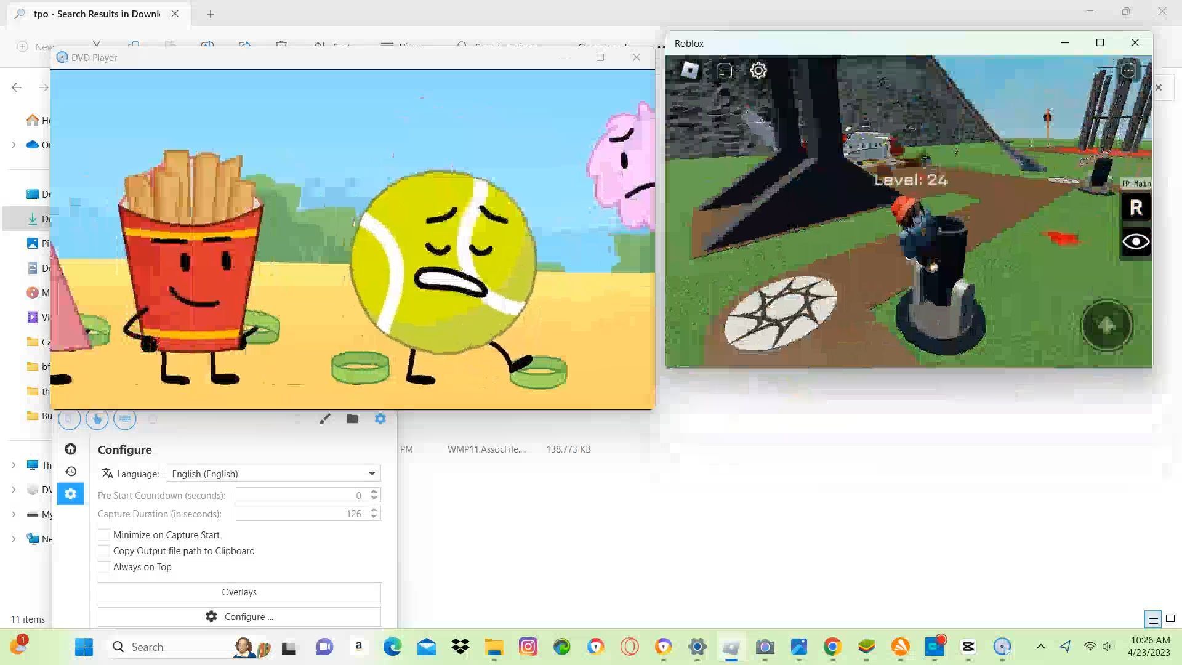Image resolution: width=1182 pixels, height=665 pixels.
Task: Check Copy Output file path to Clipboard
Action: click(104, 551)
